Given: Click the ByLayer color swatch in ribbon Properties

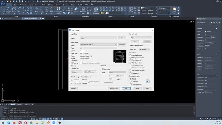Looking at the screenshot, I should coord(142,8).
